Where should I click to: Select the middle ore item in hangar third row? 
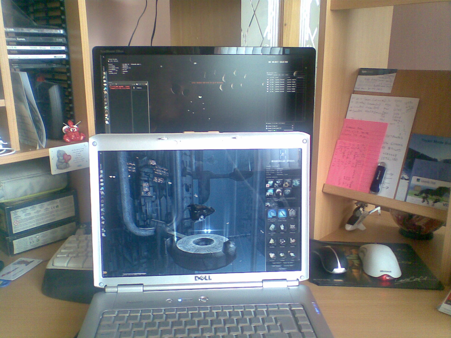[x=282, y=241]
